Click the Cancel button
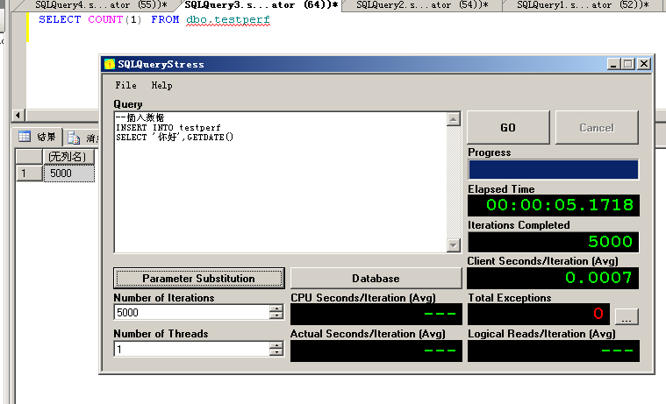This screenshot has height=404, width=666. pos(597,127)
